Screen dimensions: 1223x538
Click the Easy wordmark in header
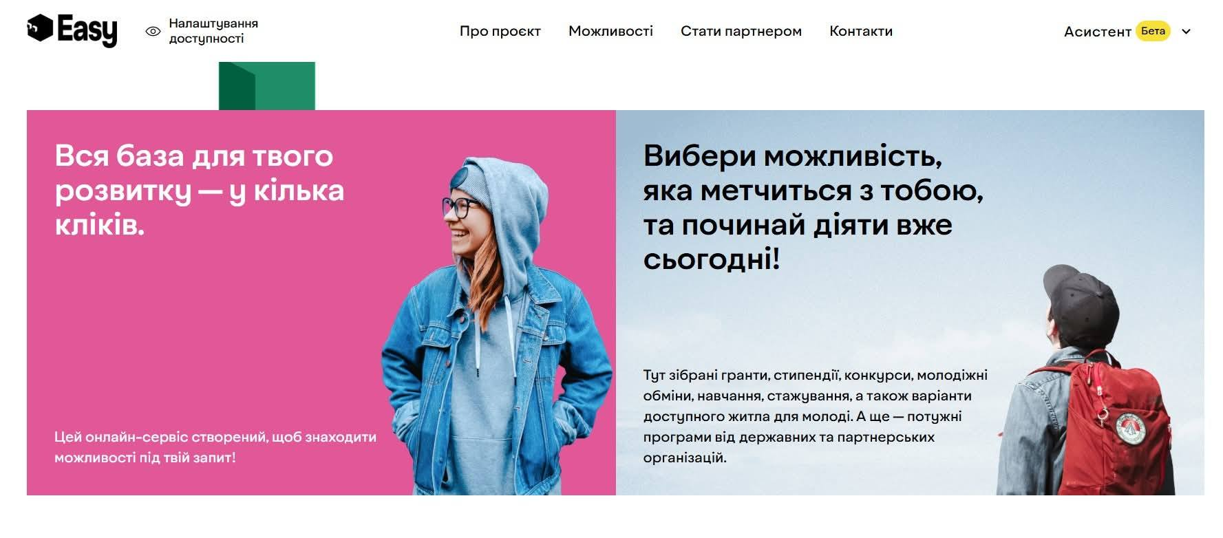click(x=87, y=30)
